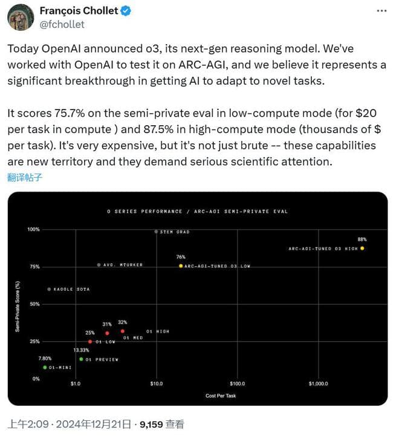Click François Chollet's profile avatar

tap(20, 17)
